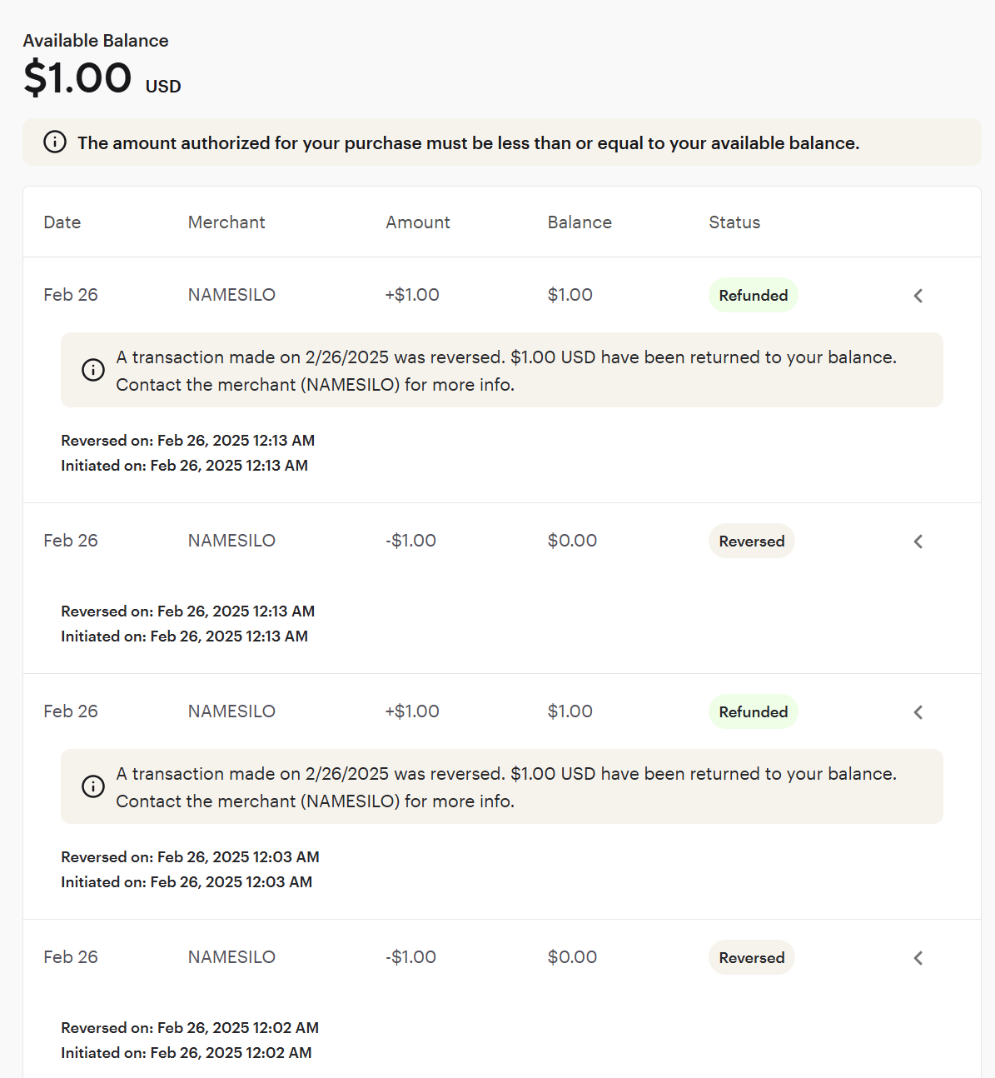Click the first Refunded status badge
The height and width of the screenshot is (1078, 995).
coord(754,295)
